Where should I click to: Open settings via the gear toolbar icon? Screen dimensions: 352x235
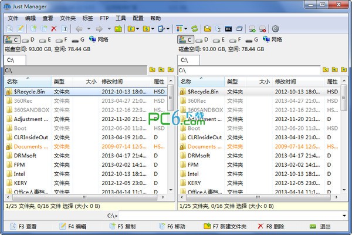[x=275, y=29]
